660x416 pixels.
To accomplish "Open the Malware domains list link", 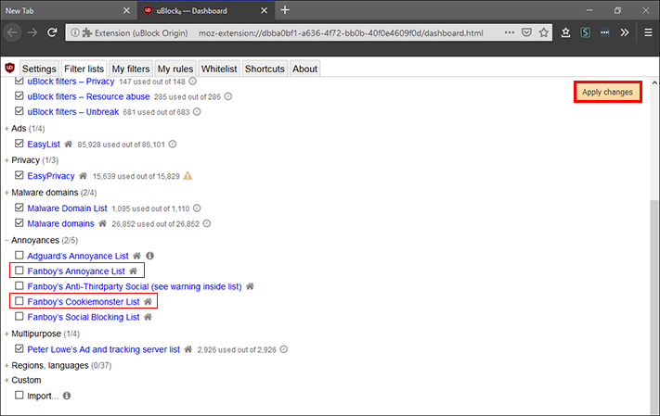I will tap(60, 223).
